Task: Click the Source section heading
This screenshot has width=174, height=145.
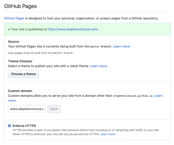Action: pyautogui.click(x=14, y=42)
